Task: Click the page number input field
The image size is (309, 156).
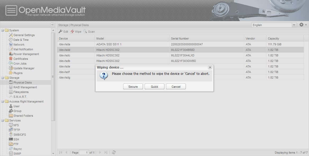Action: click(84, 153)
